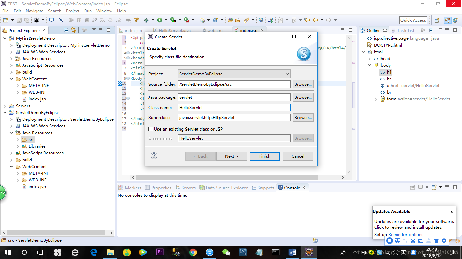Click Browse next to Superclass
The height and width of the screenshot is (259, 462).
(x=303, y=117)
